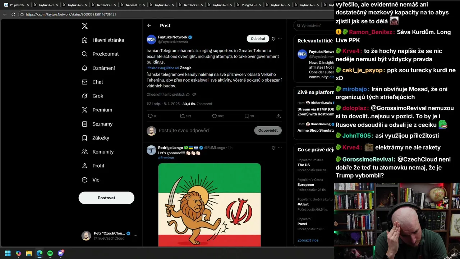Rate translation with thumbs down
Viewport: 460px width, 259px height.
coord(194,95)
